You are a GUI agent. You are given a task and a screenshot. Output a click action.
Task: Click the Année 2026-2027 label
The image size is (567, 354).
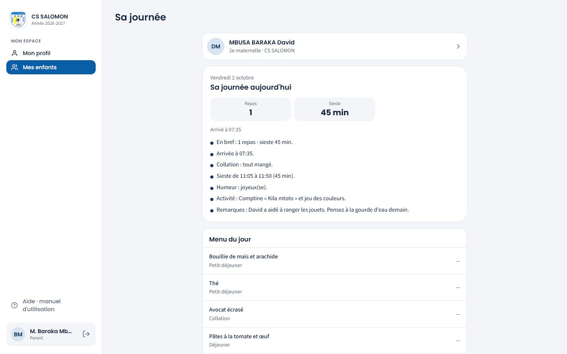pyautogui.click(x=48, y=23)
